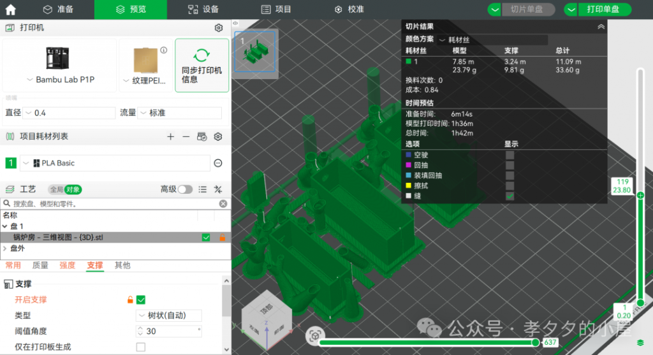653x355 pixels.
Task: Click the plus icon to add filament
Action: (170, 136)
